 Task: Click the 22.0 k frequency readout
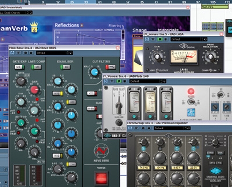click(x=194, y=168)
